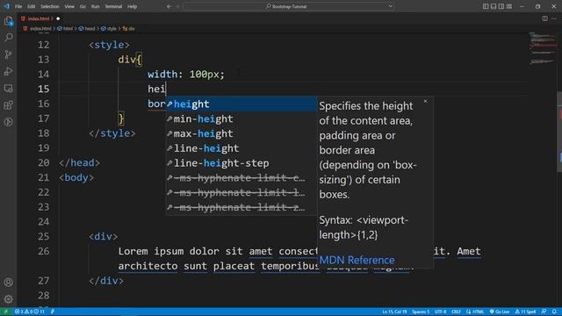Click the VS Code logo icon

tap(6, 6)
